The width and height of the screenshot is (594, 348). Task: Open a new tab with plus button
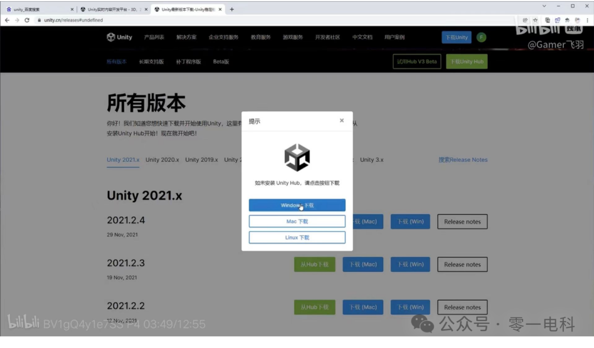coord(232,9)
